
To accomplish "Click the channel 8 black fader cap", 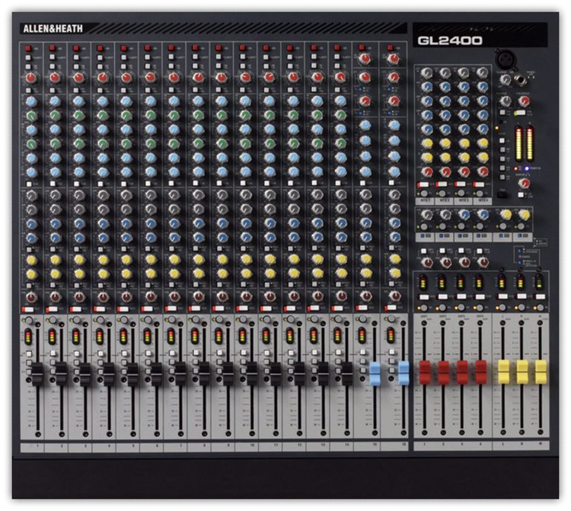I will [x=204, y=373].
